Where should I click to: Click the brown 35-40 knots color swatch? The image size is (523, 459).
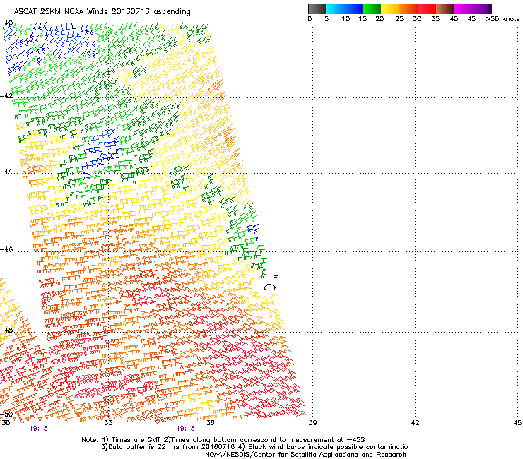click(x=445, y=8)
